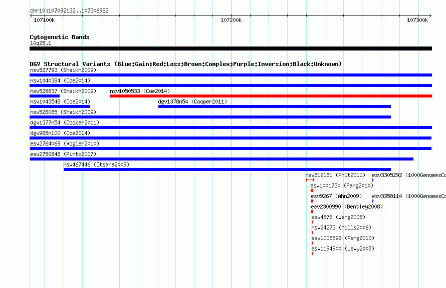446x288 pixels.
Task: Open esv9267 (Ahn2009) label
Action: (x=336, y=196)
